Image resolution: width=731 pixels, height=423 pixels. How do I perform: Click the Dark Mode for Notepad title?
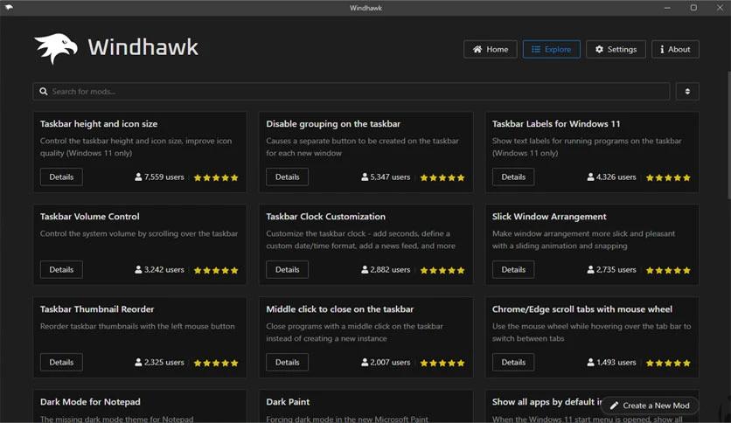click(90, 402)
